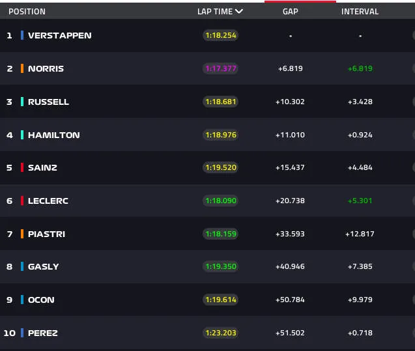This screenshot has height=351, width=415.
Task: Open Verstappen's driver row
Action: click(x=207, y=35)
